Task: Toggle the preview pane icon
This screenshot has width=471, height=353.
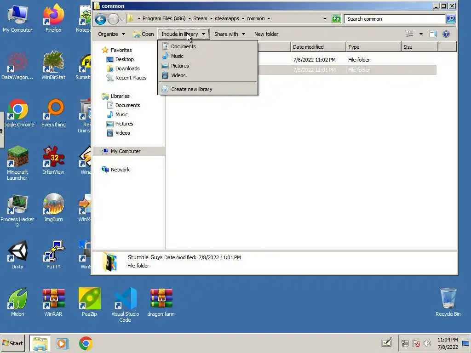Action: click(x=433, y=34)
